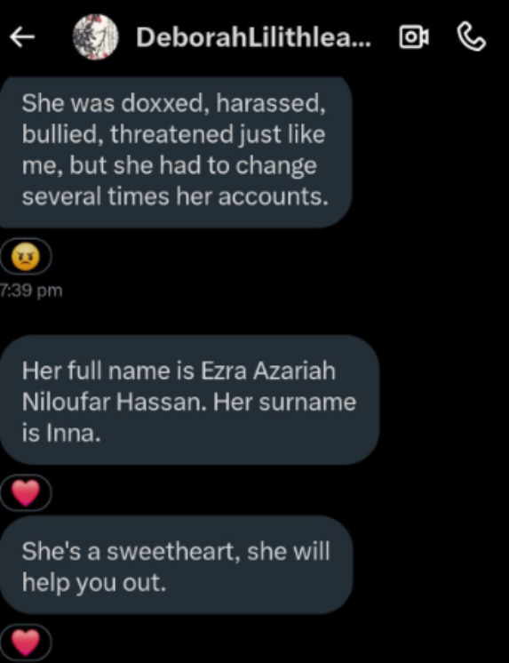509x663 pixels.
Task: Start a voice call with phone icon
Action: [x=472, y=37]
